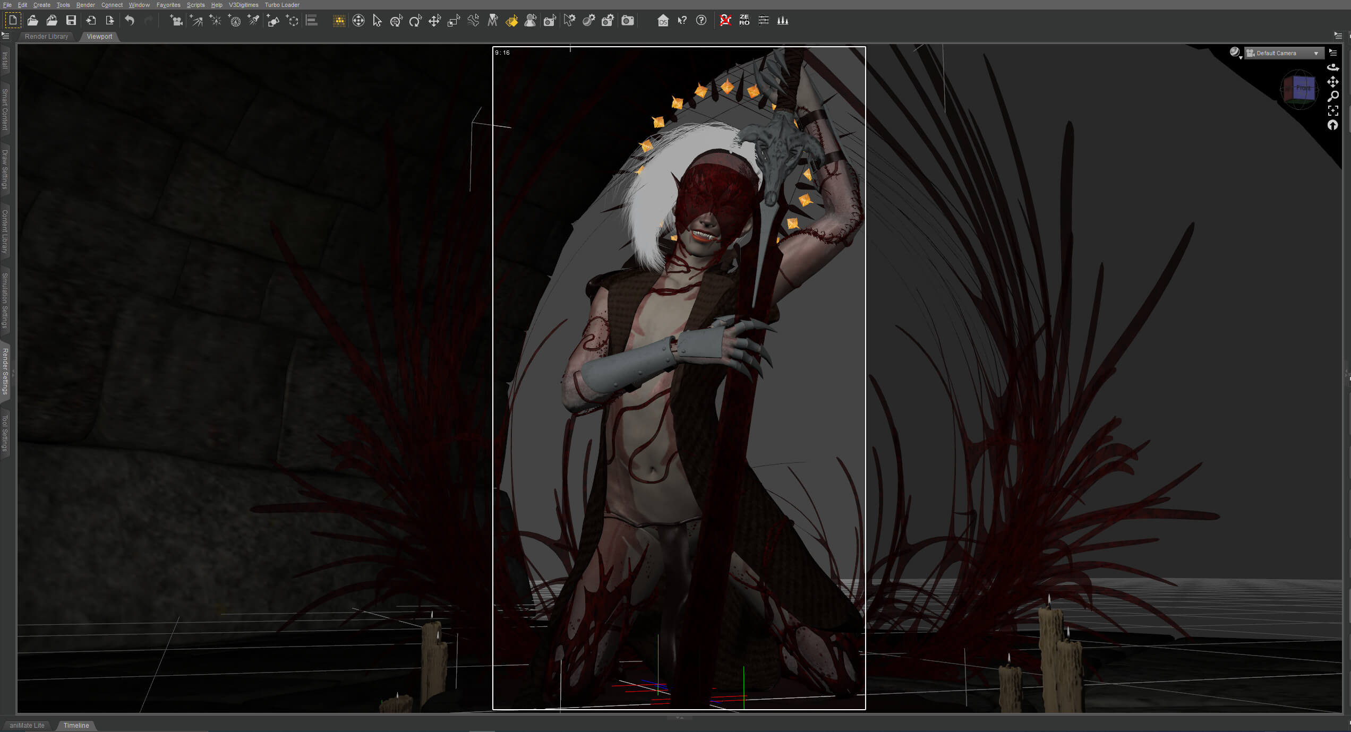Viewport: 1351px width, 732px height.
Task: Click the pan camera control in viewport
Action: tap(1333, 82)
